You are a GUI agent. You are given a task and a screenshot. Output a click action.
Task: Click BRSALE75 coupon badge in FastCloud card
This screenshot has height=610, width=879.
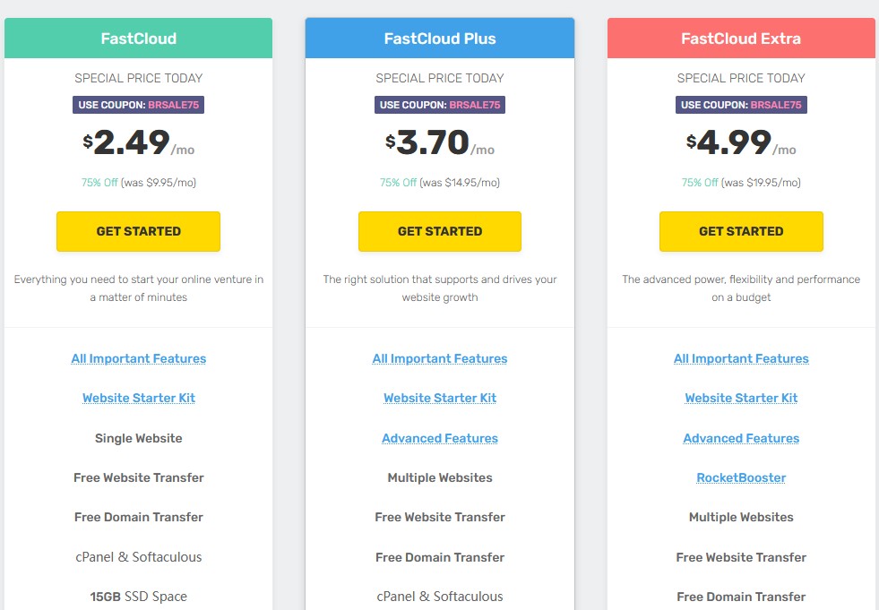[x=139, y=105]
